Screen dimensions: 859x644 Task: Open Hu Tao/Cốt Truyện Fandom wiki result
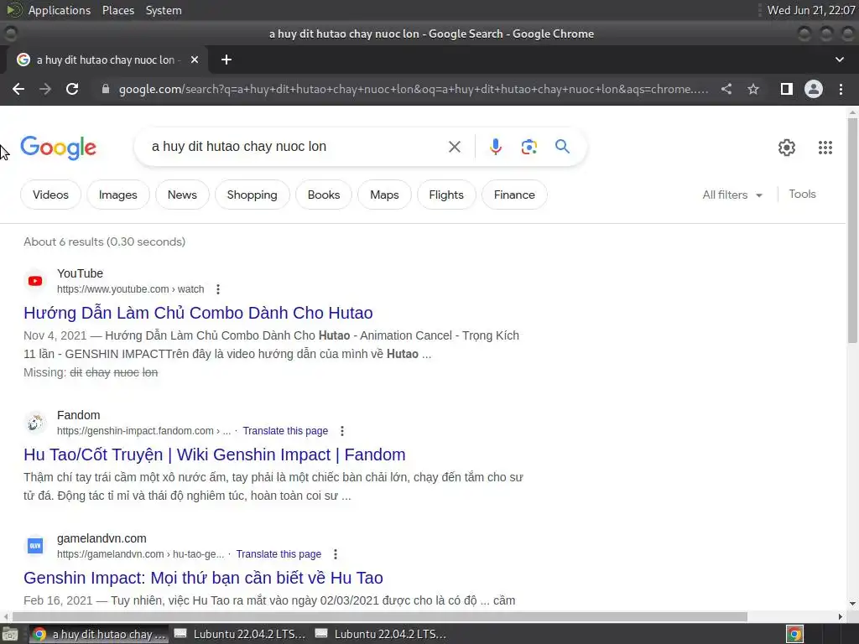pos(214,454)
